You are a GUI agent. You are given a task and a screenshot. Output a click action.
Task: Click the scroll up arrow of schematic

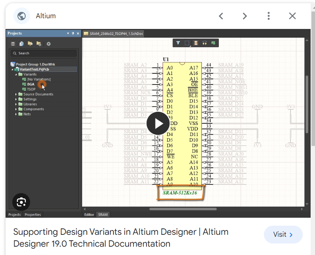(x=307, y=40)
